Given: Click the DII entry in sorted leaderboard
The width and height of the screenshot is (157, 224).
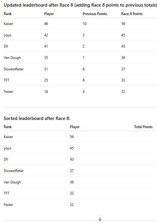Looking at the screenshot, I should (6, 159).
